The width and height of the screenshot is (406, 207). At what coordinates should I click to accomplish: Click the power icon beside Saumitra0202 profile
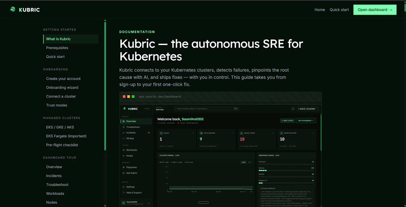tap(149, 203)
